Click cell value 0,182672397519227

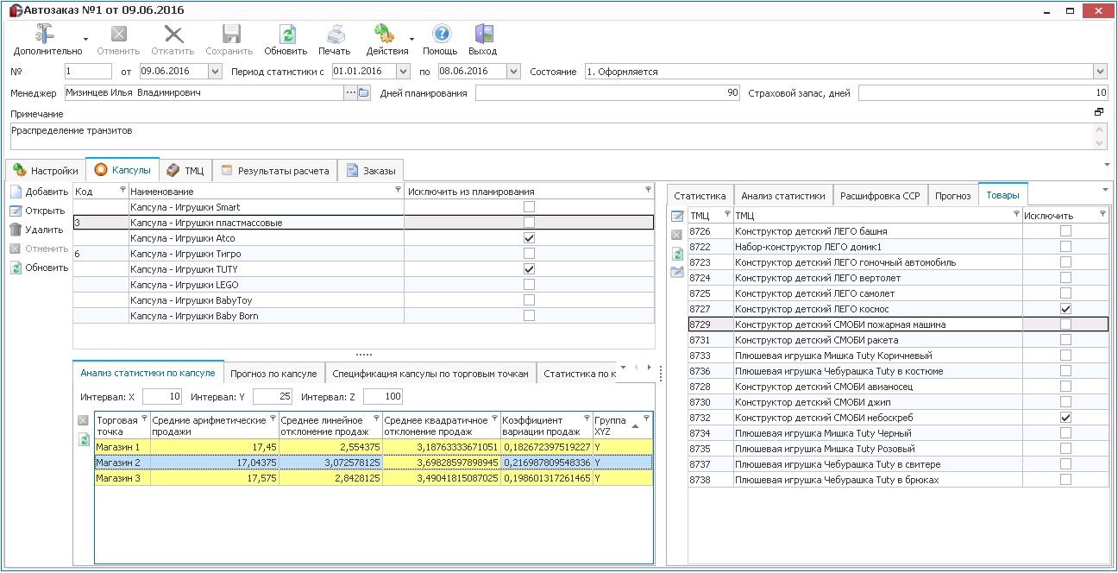tap(546, 447)
